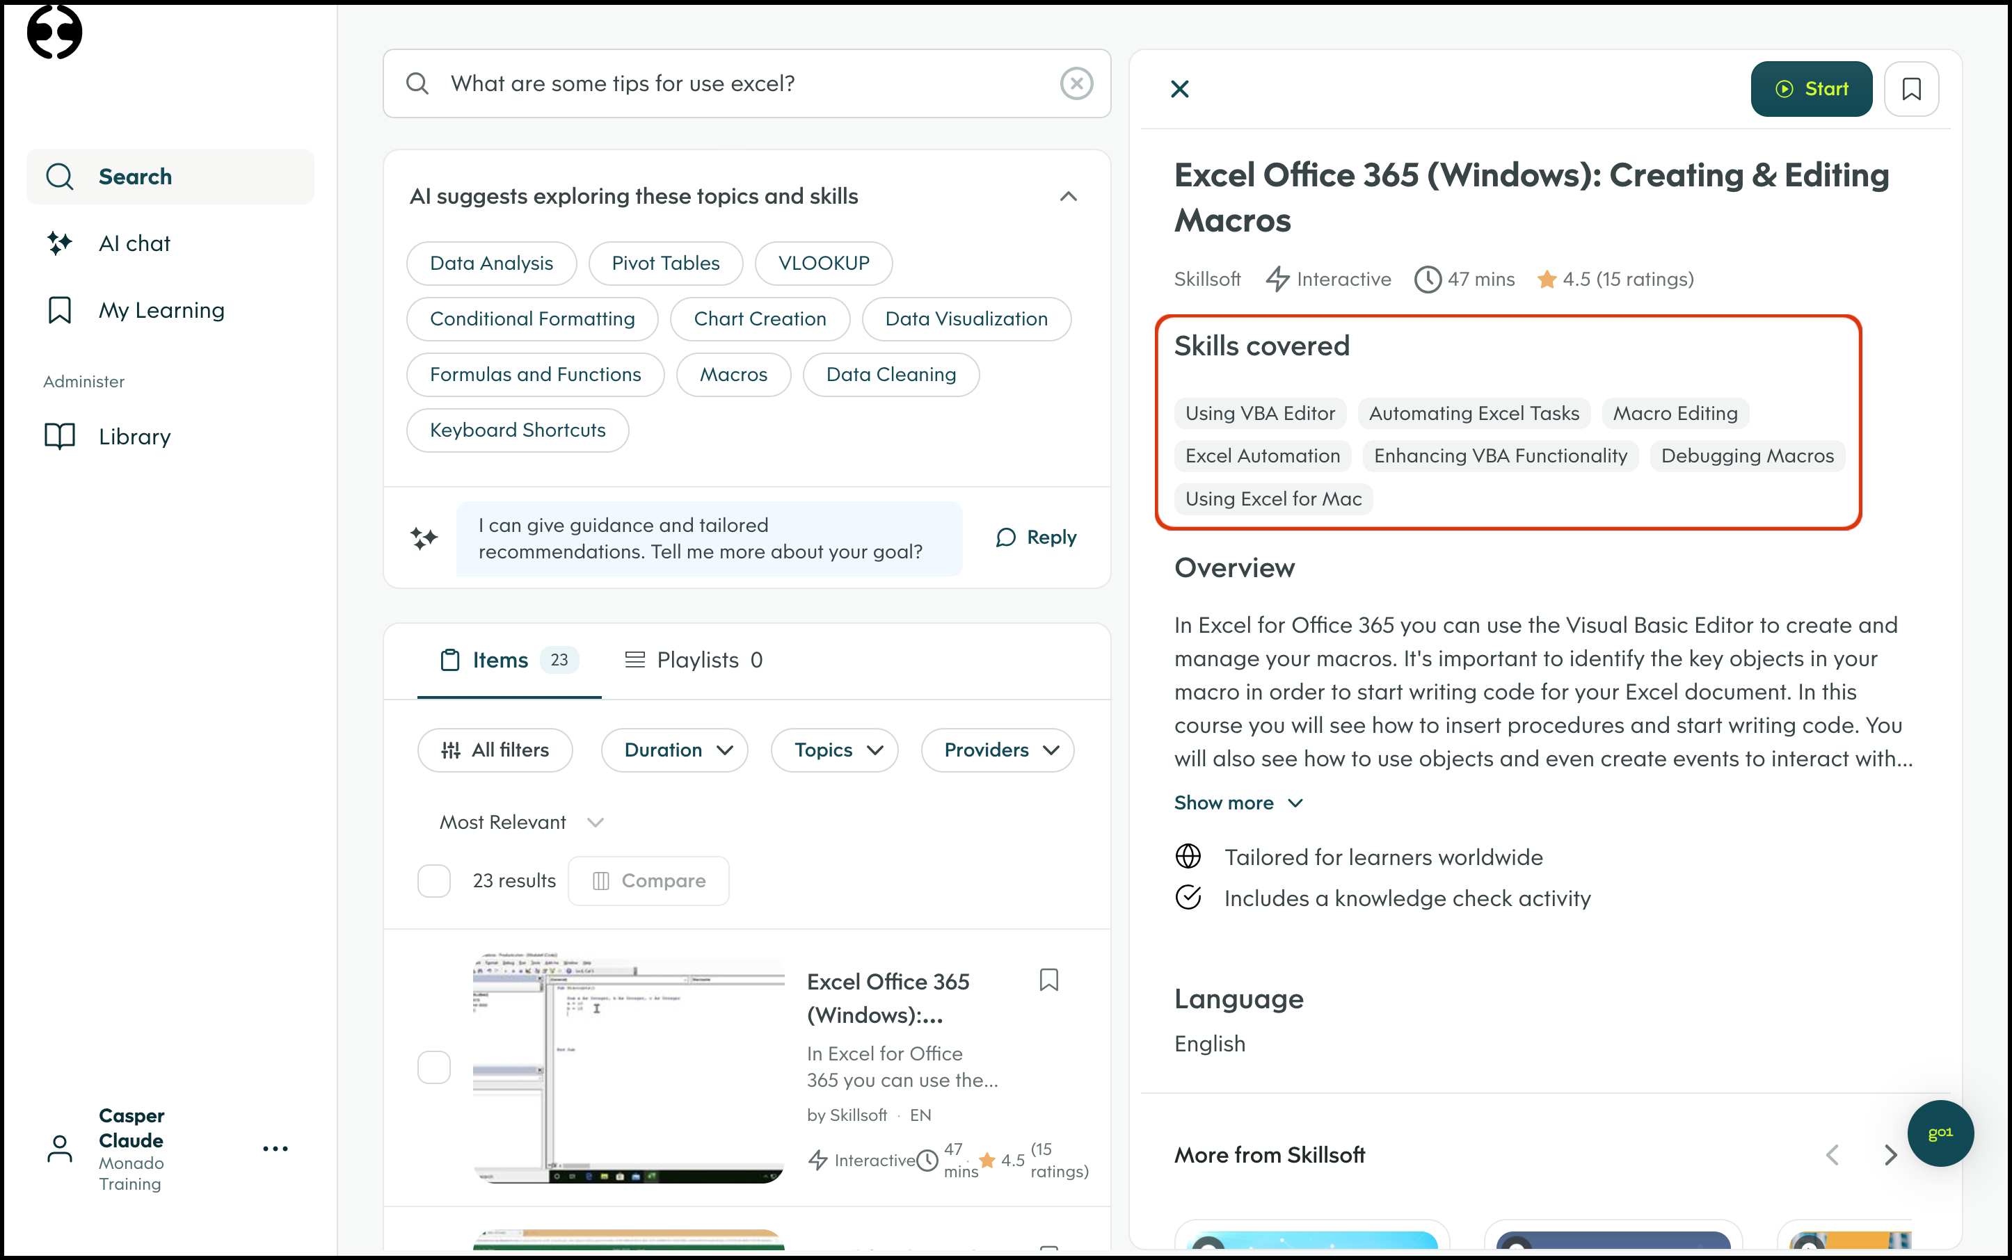Screen dimensions: 2012x1260
Task: Click the Macro Editing skill tag
Action: [1675, 413]
